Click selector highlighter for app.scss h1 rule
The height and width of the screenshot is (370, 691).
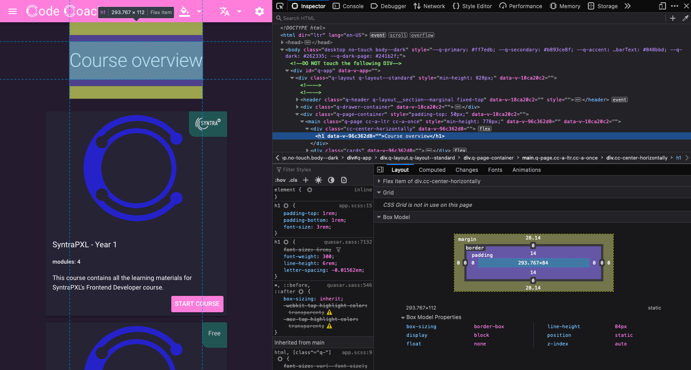pyautogui.click(x=286, y=205)
